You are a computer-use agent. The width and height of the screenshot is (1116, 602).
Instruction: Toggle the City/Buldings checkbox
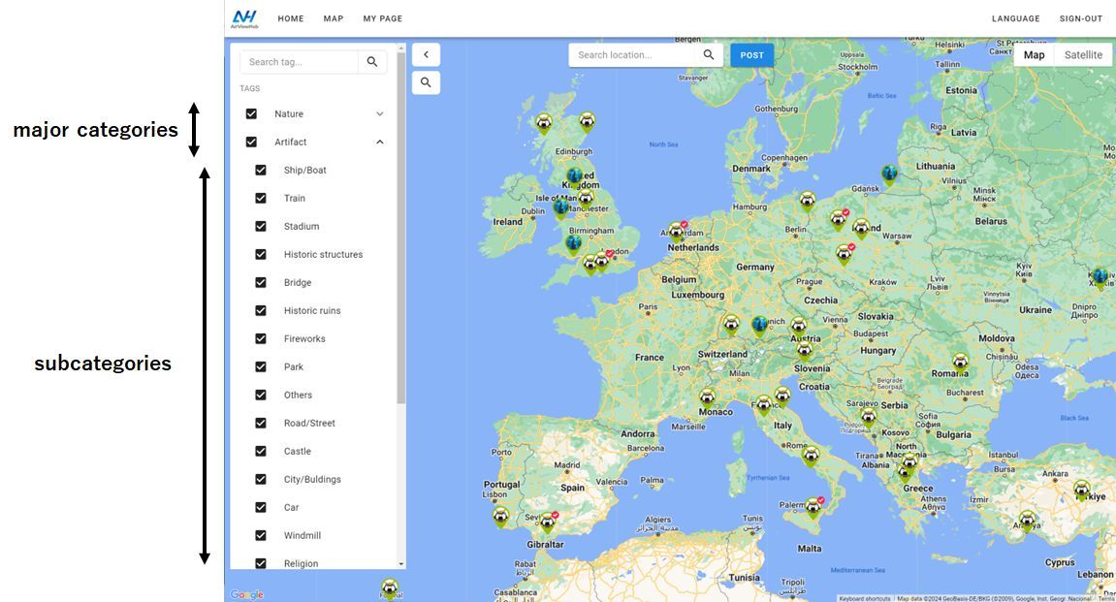pos(261,479)
